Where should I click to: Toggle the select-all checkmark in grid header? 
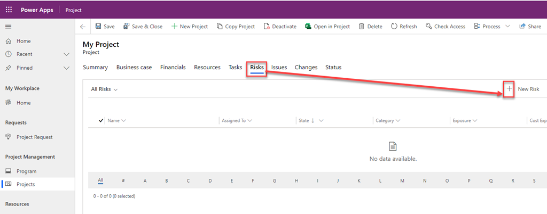pos(101,121)
